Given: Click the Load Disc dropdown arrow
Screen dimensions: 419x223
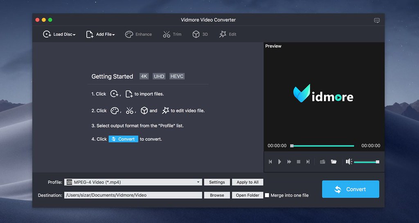Looking at the screenshot, I should tap(74, 35).
